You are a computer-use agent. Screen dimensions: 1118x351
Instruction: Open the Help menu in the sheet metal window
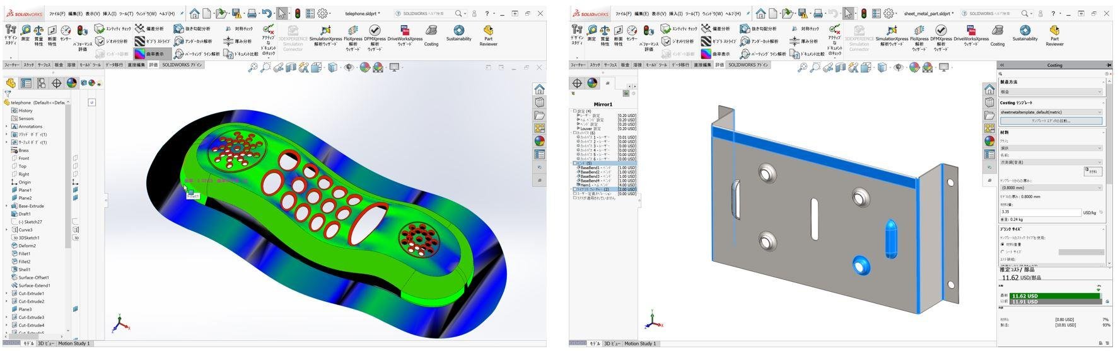[733, 13]
